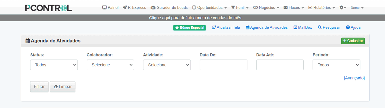Screen dimensions: 385x108
Task: Click the PControl logo
Action: (x=48, y=8)
